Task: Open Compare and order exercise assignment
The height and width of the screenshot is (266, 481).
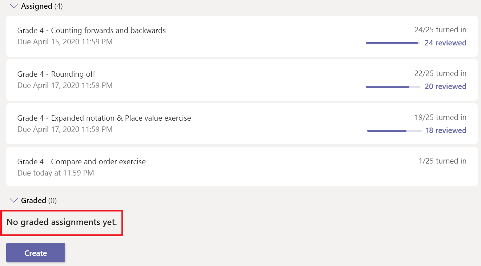Action: tap(242, 166)
